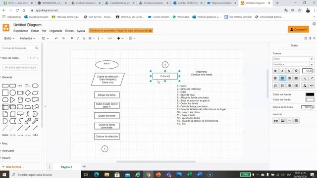The width and height of the screenshot is (317, 178).
Task: Pick the diamond shape from General shapes
Action: pos(28,93)
